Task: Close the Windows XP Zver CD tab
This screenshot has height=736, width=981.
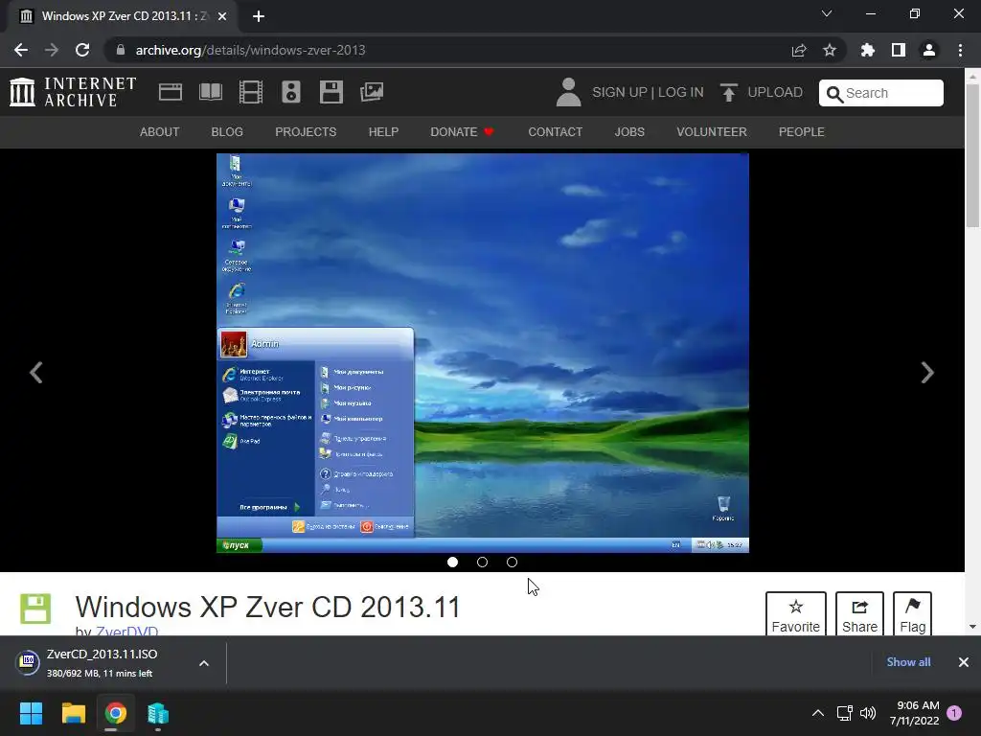Action: 222,16
